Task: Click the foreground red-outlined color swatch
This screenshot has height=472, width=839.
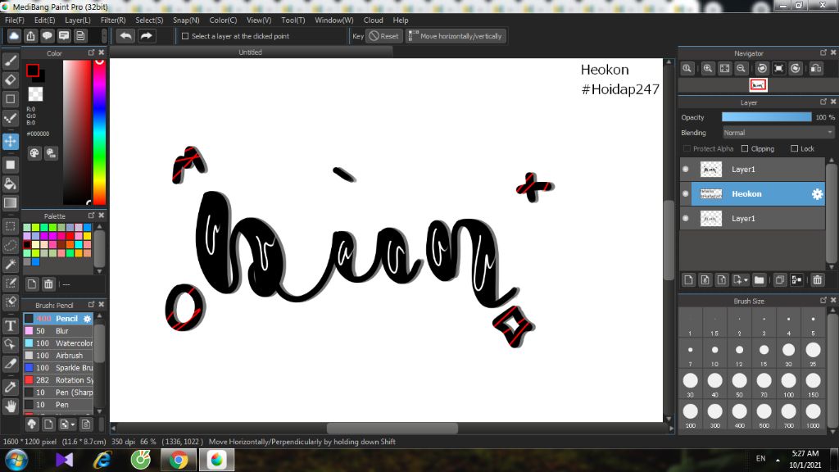Action: coord(33,70)
